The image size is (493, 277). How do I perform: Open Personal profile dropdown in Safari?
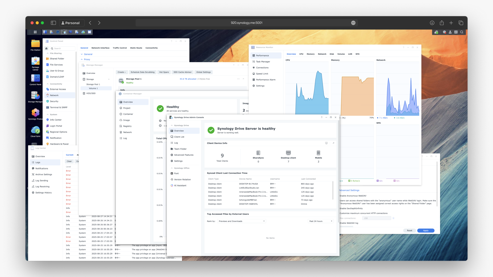[72, 23]
